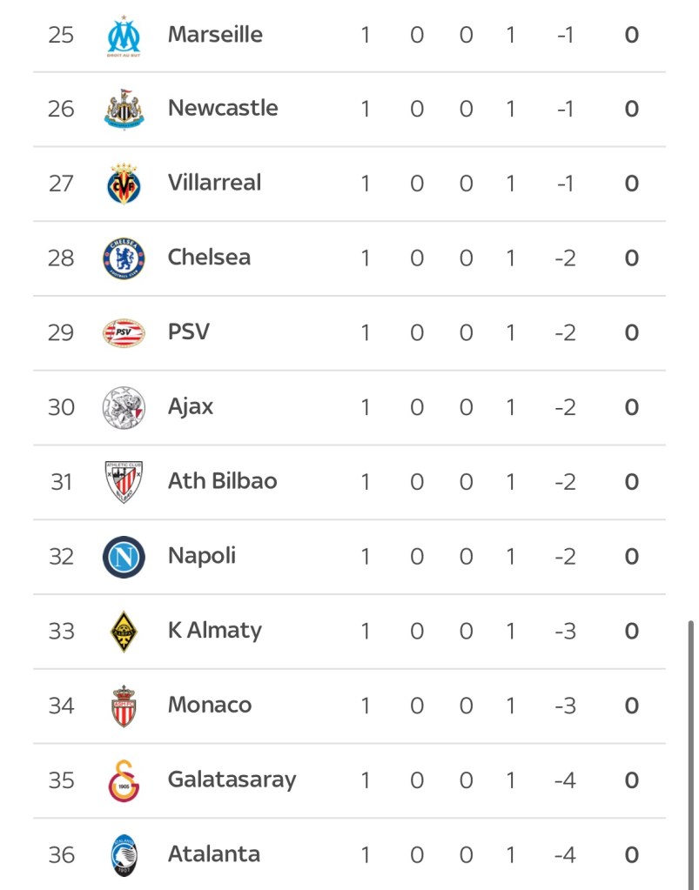Tap the Athletic Bilbao badge

124,481
